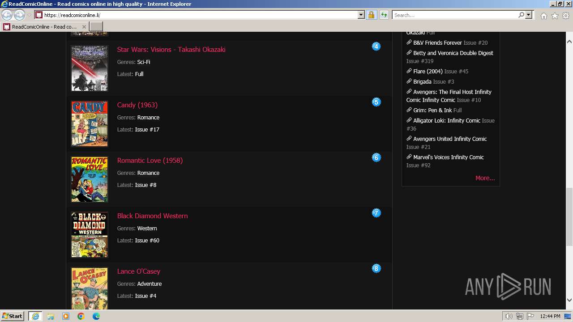Screen dimensions: 573x322
Task: Open Betty and Veronica Double Digest link
Action: click(453, 53)
